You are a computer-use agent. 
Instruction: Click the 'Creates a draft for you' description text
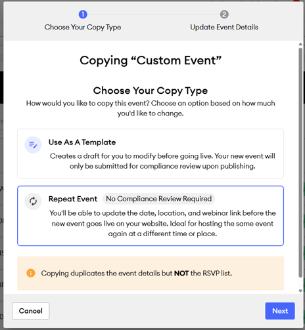point(162,161)
